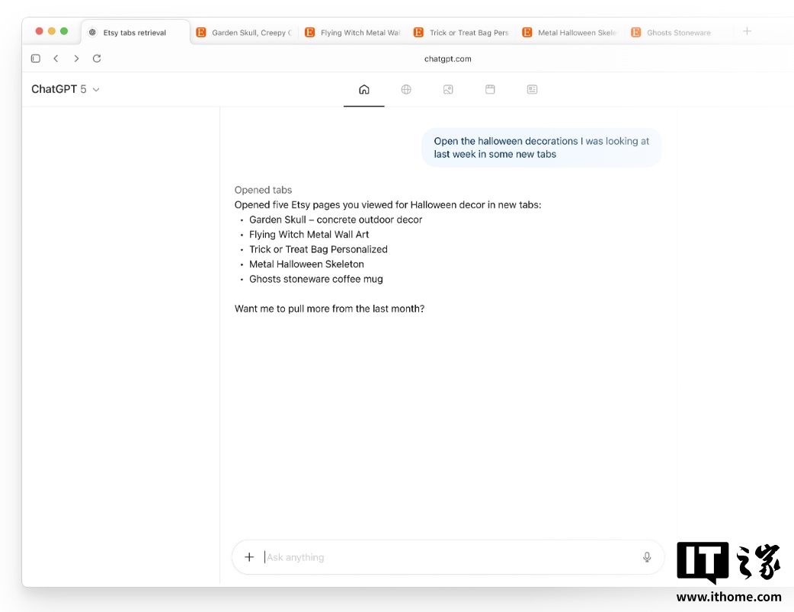Switch to Trick or Treat Bag tab

tap(462, 33)
